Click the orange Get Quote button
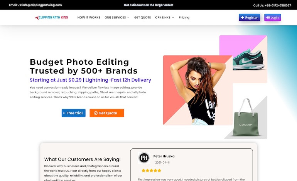The image size is (297, 181). pyautogui.click(x=107, y=113)
